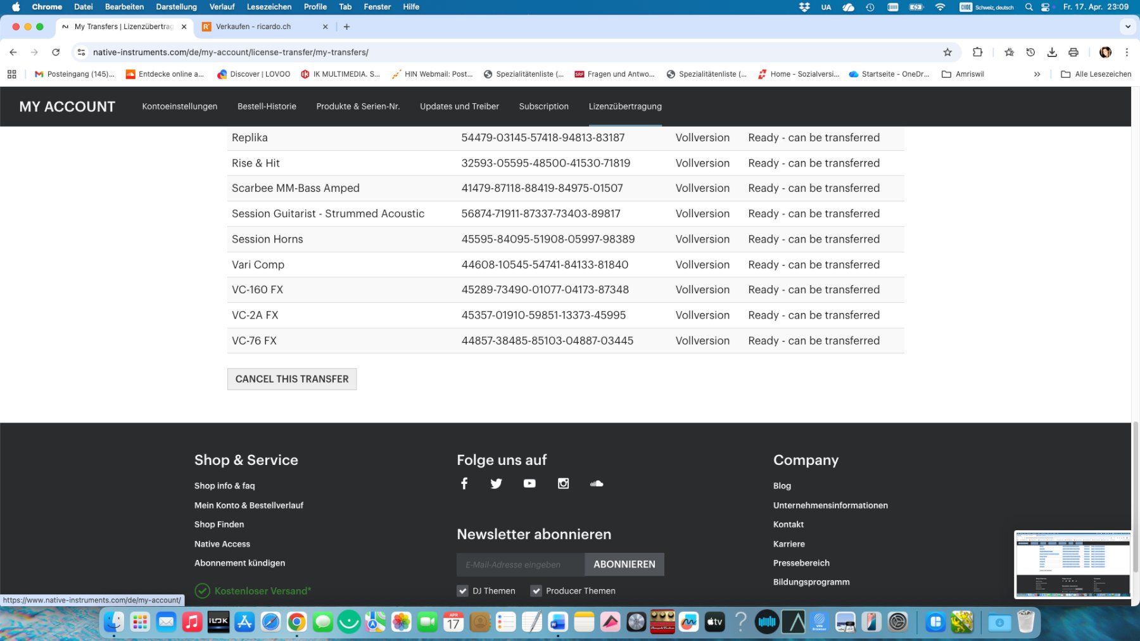
Task: Open the bookmarks bar apps grid icon
Action: point(11,74)
